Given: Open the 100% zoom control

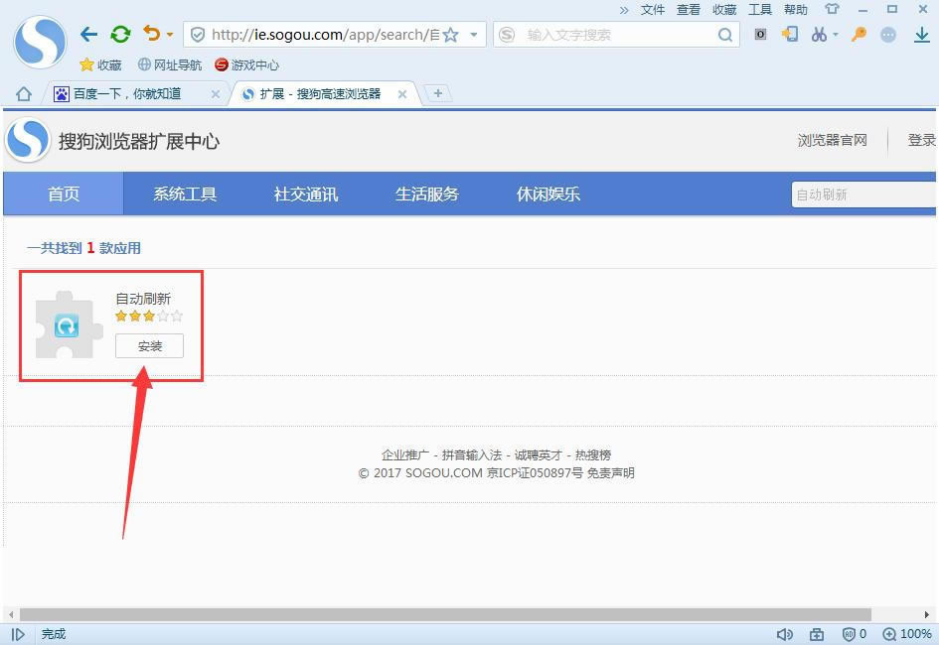Looking at the screenshot, I should pyautogui.click(x=907, y=634).
